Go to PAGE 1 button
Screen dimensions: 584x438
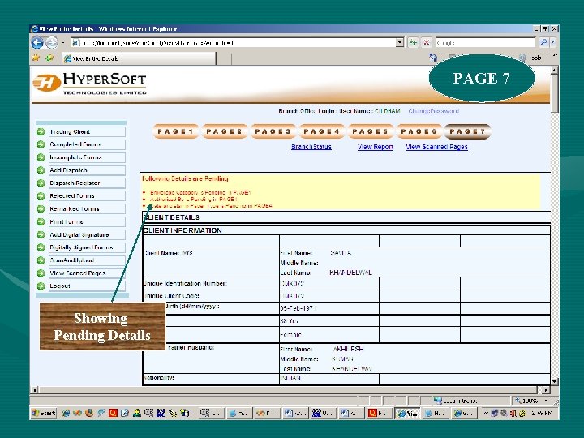click(175, 131)
